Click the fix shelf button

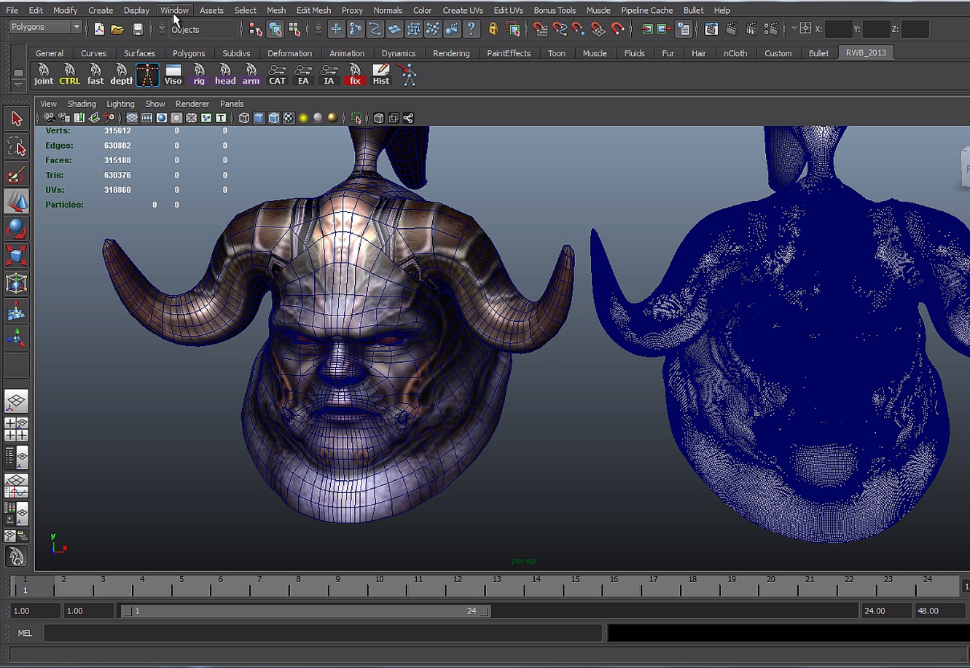(x=354, y=73)
